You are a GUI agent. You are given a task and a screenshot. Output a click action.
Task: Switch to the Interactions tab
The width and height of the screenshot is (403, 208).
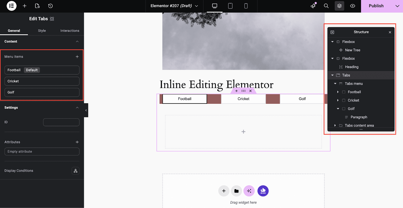tap(70, 31)
